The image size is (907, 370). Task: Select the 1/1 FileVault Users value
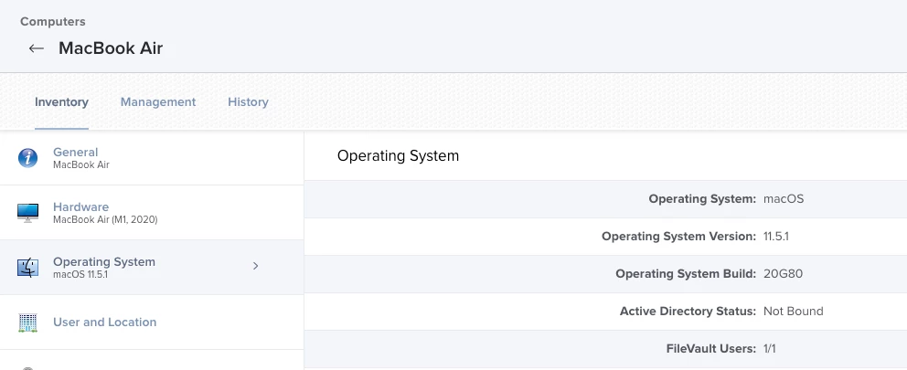coord(769,349)
